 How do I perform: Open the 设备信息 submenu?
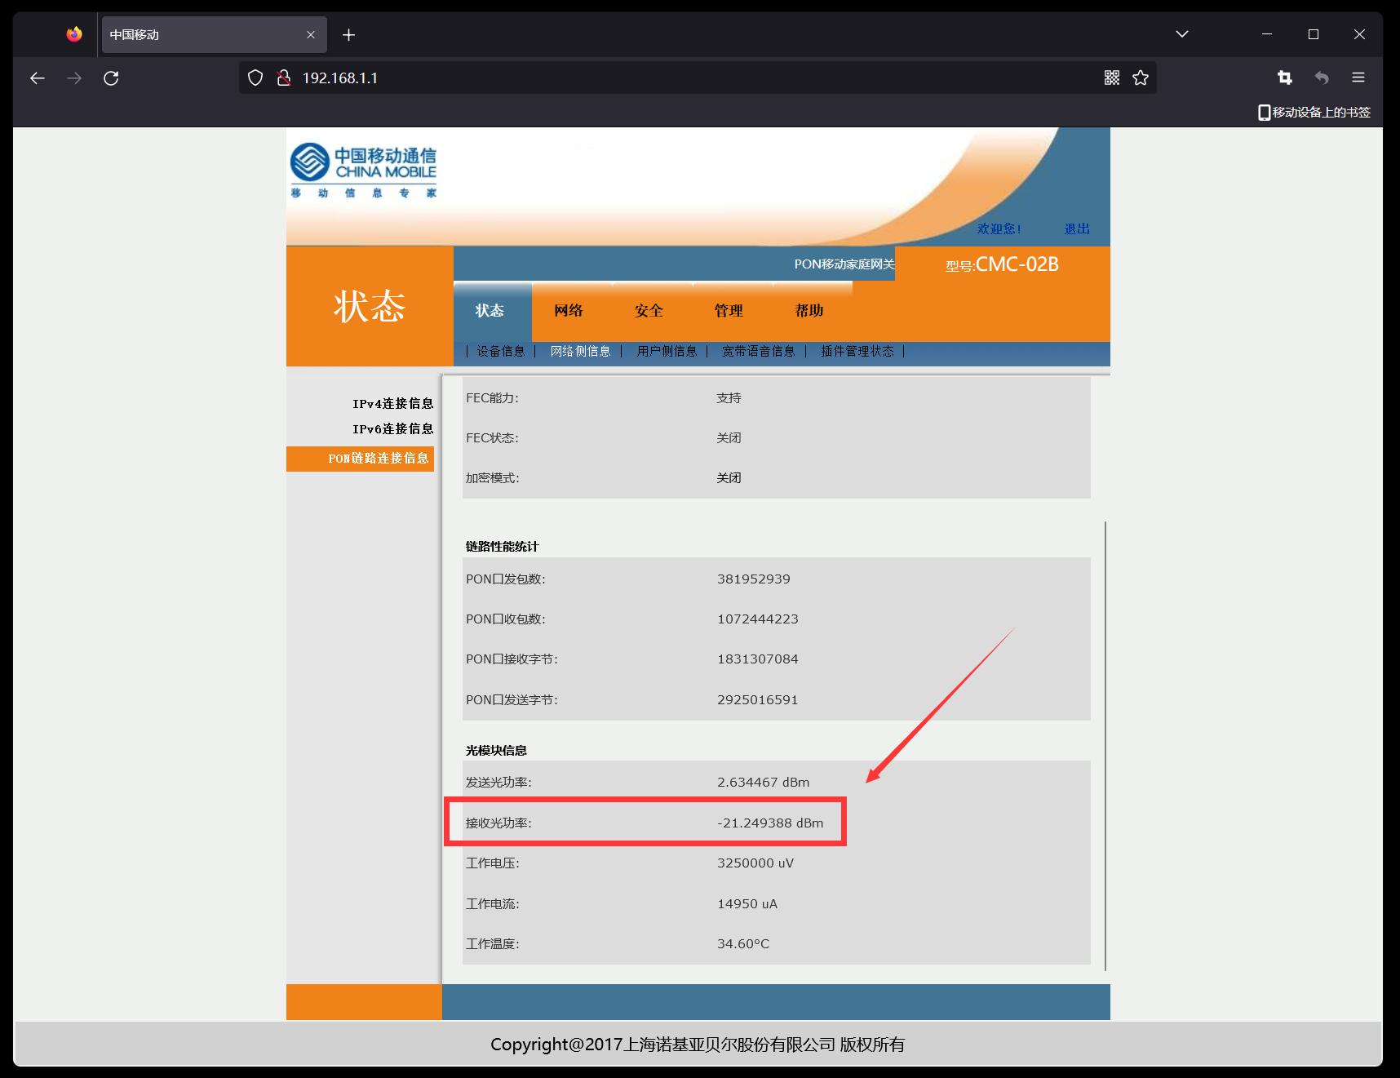pyautogui.click(x=501, y=351)
